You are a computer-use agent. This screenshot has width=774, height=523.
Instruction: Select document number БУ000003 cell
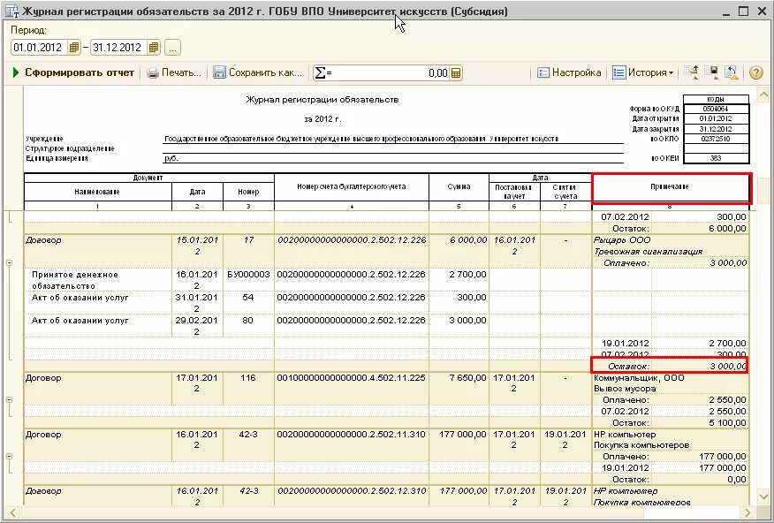click(x=248, y=280)
